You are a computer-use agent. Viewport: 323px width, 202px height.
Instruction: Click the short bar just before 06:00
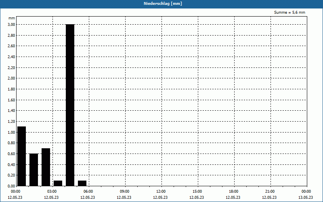[82, 183]
